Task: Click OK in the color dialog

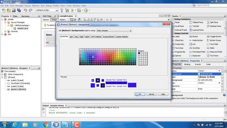Action: tap(140, 94)
